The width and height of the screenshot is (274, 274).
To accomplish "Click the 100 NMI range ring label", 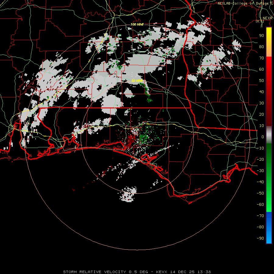I will (x=137, y=24).
